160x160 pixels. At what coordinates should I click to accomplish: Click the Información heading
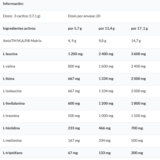tap(13, 4)
